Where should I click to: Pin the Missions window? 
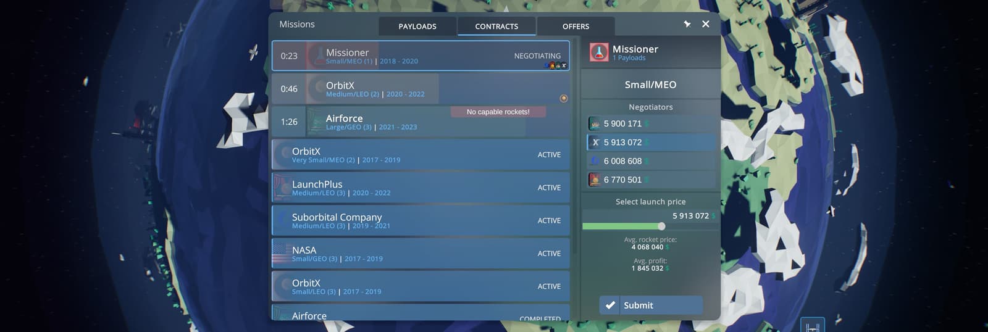687,24
